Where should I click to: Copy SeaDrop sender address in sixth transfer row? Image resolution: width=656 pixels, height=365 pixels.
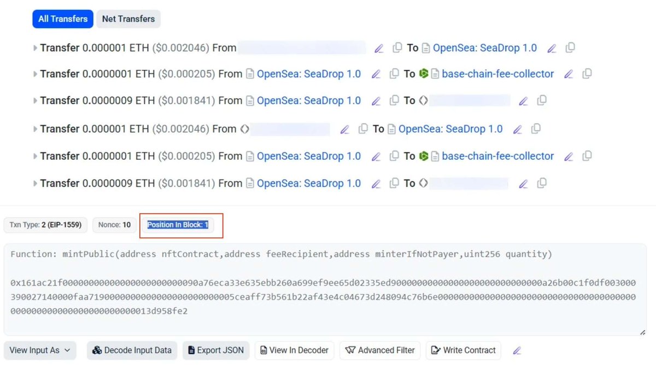pos(394,183)
